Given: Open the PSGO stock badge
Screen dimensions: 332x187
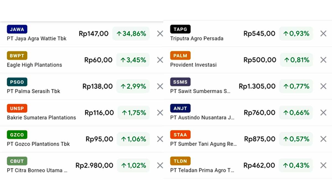Looking at the screenshot, I should pos(17,82).
